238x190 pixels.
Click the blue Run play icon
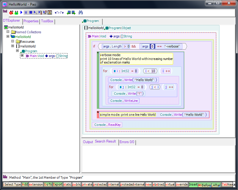[21, 12]
